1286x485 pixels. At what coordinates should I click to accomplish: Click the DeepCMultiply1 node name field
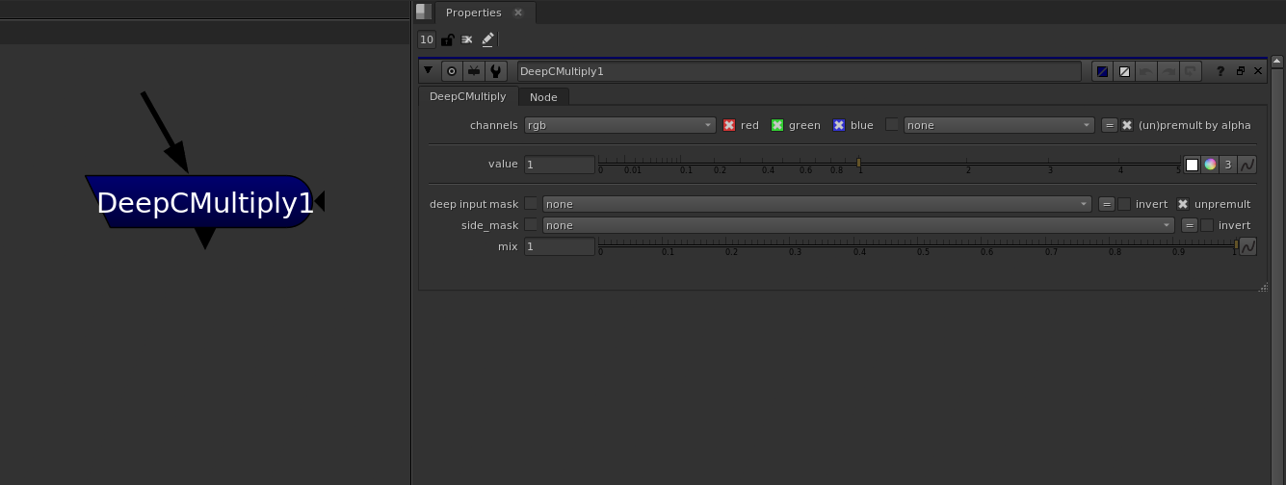[x=799, y=71]
